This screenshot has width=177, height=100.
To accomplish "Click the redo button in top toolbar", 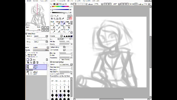I will pyautogui.click(x=77, y=4).
